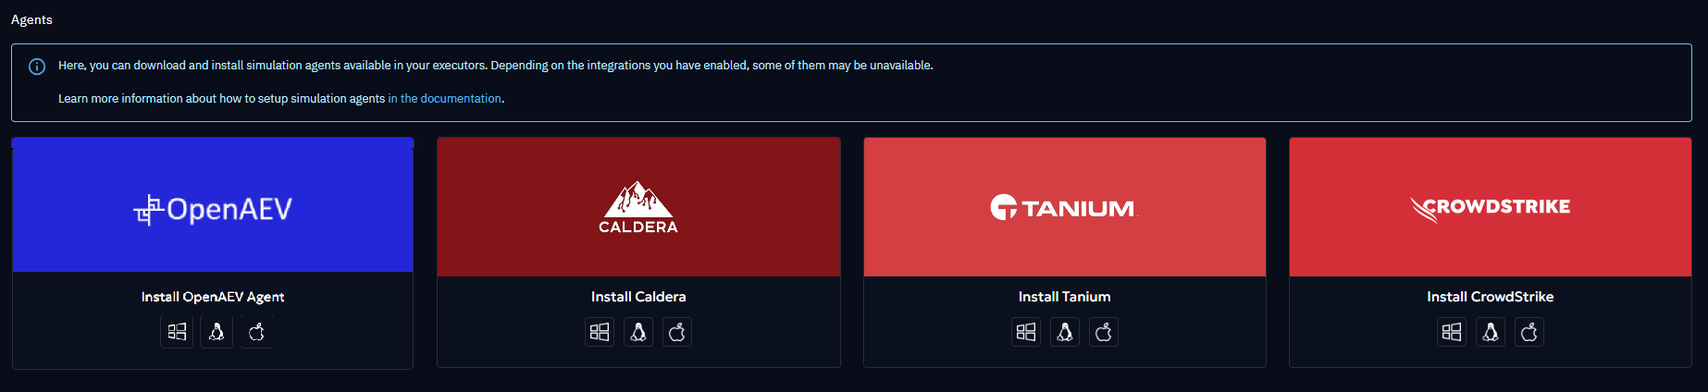1708x392 pixels.
Task: Choose Linux icon under Install Tanium
Action: click(1065, 332)
